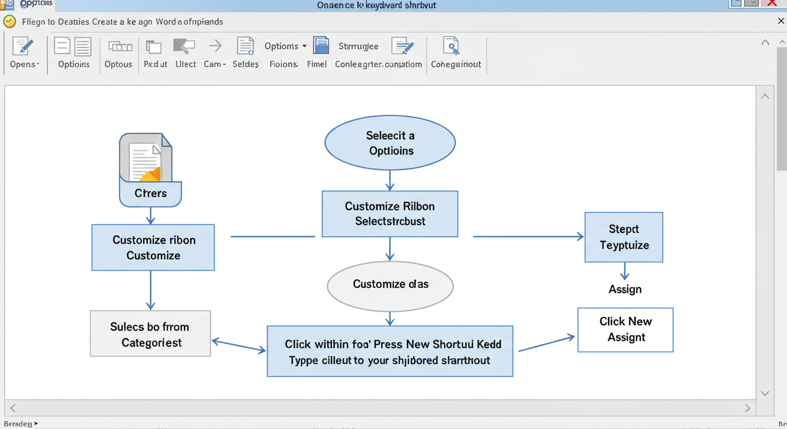Click the Customize dlas oval shape
The image size is (787, 429).
390,285
